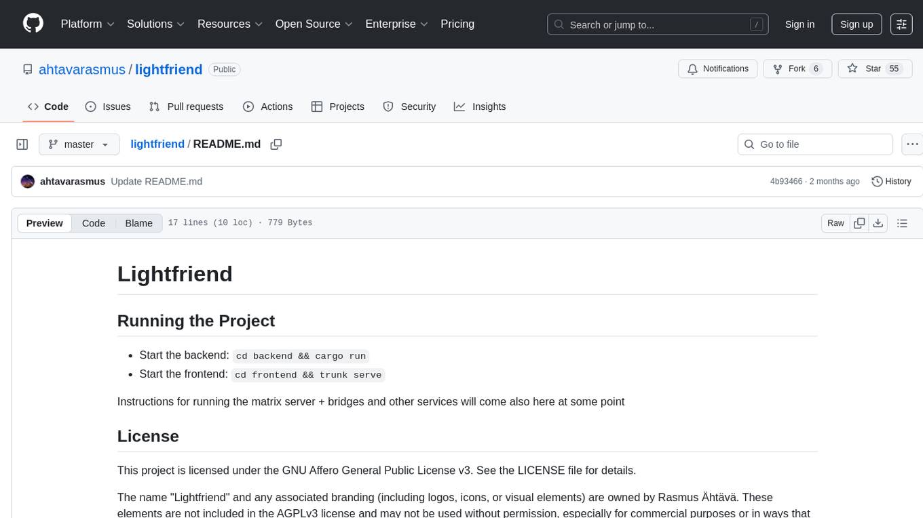Click the cd backend && cargo run code

point(301,356)
